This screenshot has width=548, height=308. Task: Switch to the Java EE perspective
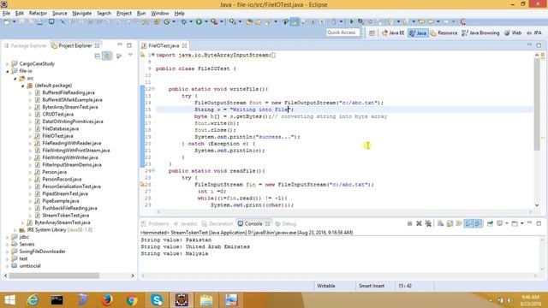coord(393,33)
